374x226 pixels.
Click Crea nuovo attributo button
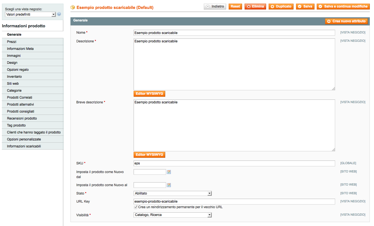[346, 21]
